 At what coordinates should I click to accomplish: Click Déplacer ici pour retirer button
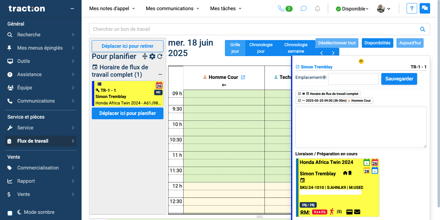[128, 46]
